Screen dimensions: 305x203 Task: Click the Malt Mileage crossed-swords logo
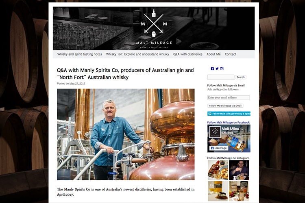[x=154, y=28]
